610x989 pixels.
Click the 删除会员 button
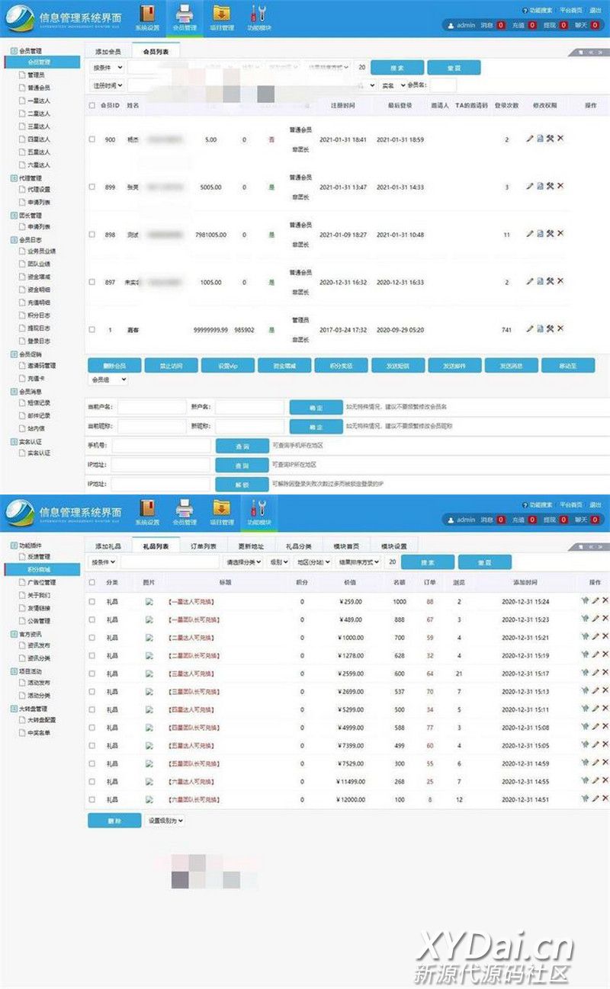pyautogui.click(x=114, y=365)
